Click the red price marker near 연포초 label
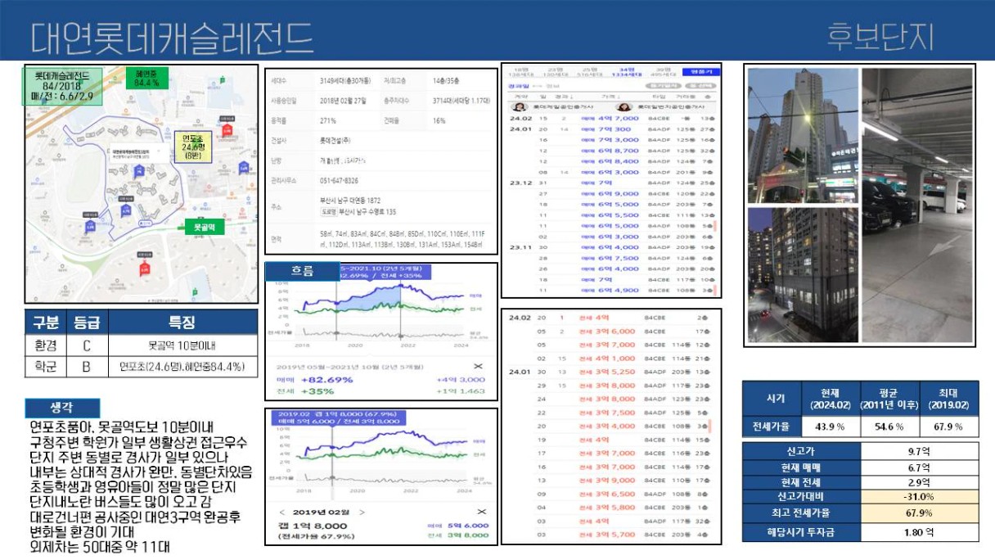Screen dimensions: 995x560 click(227, 129)
